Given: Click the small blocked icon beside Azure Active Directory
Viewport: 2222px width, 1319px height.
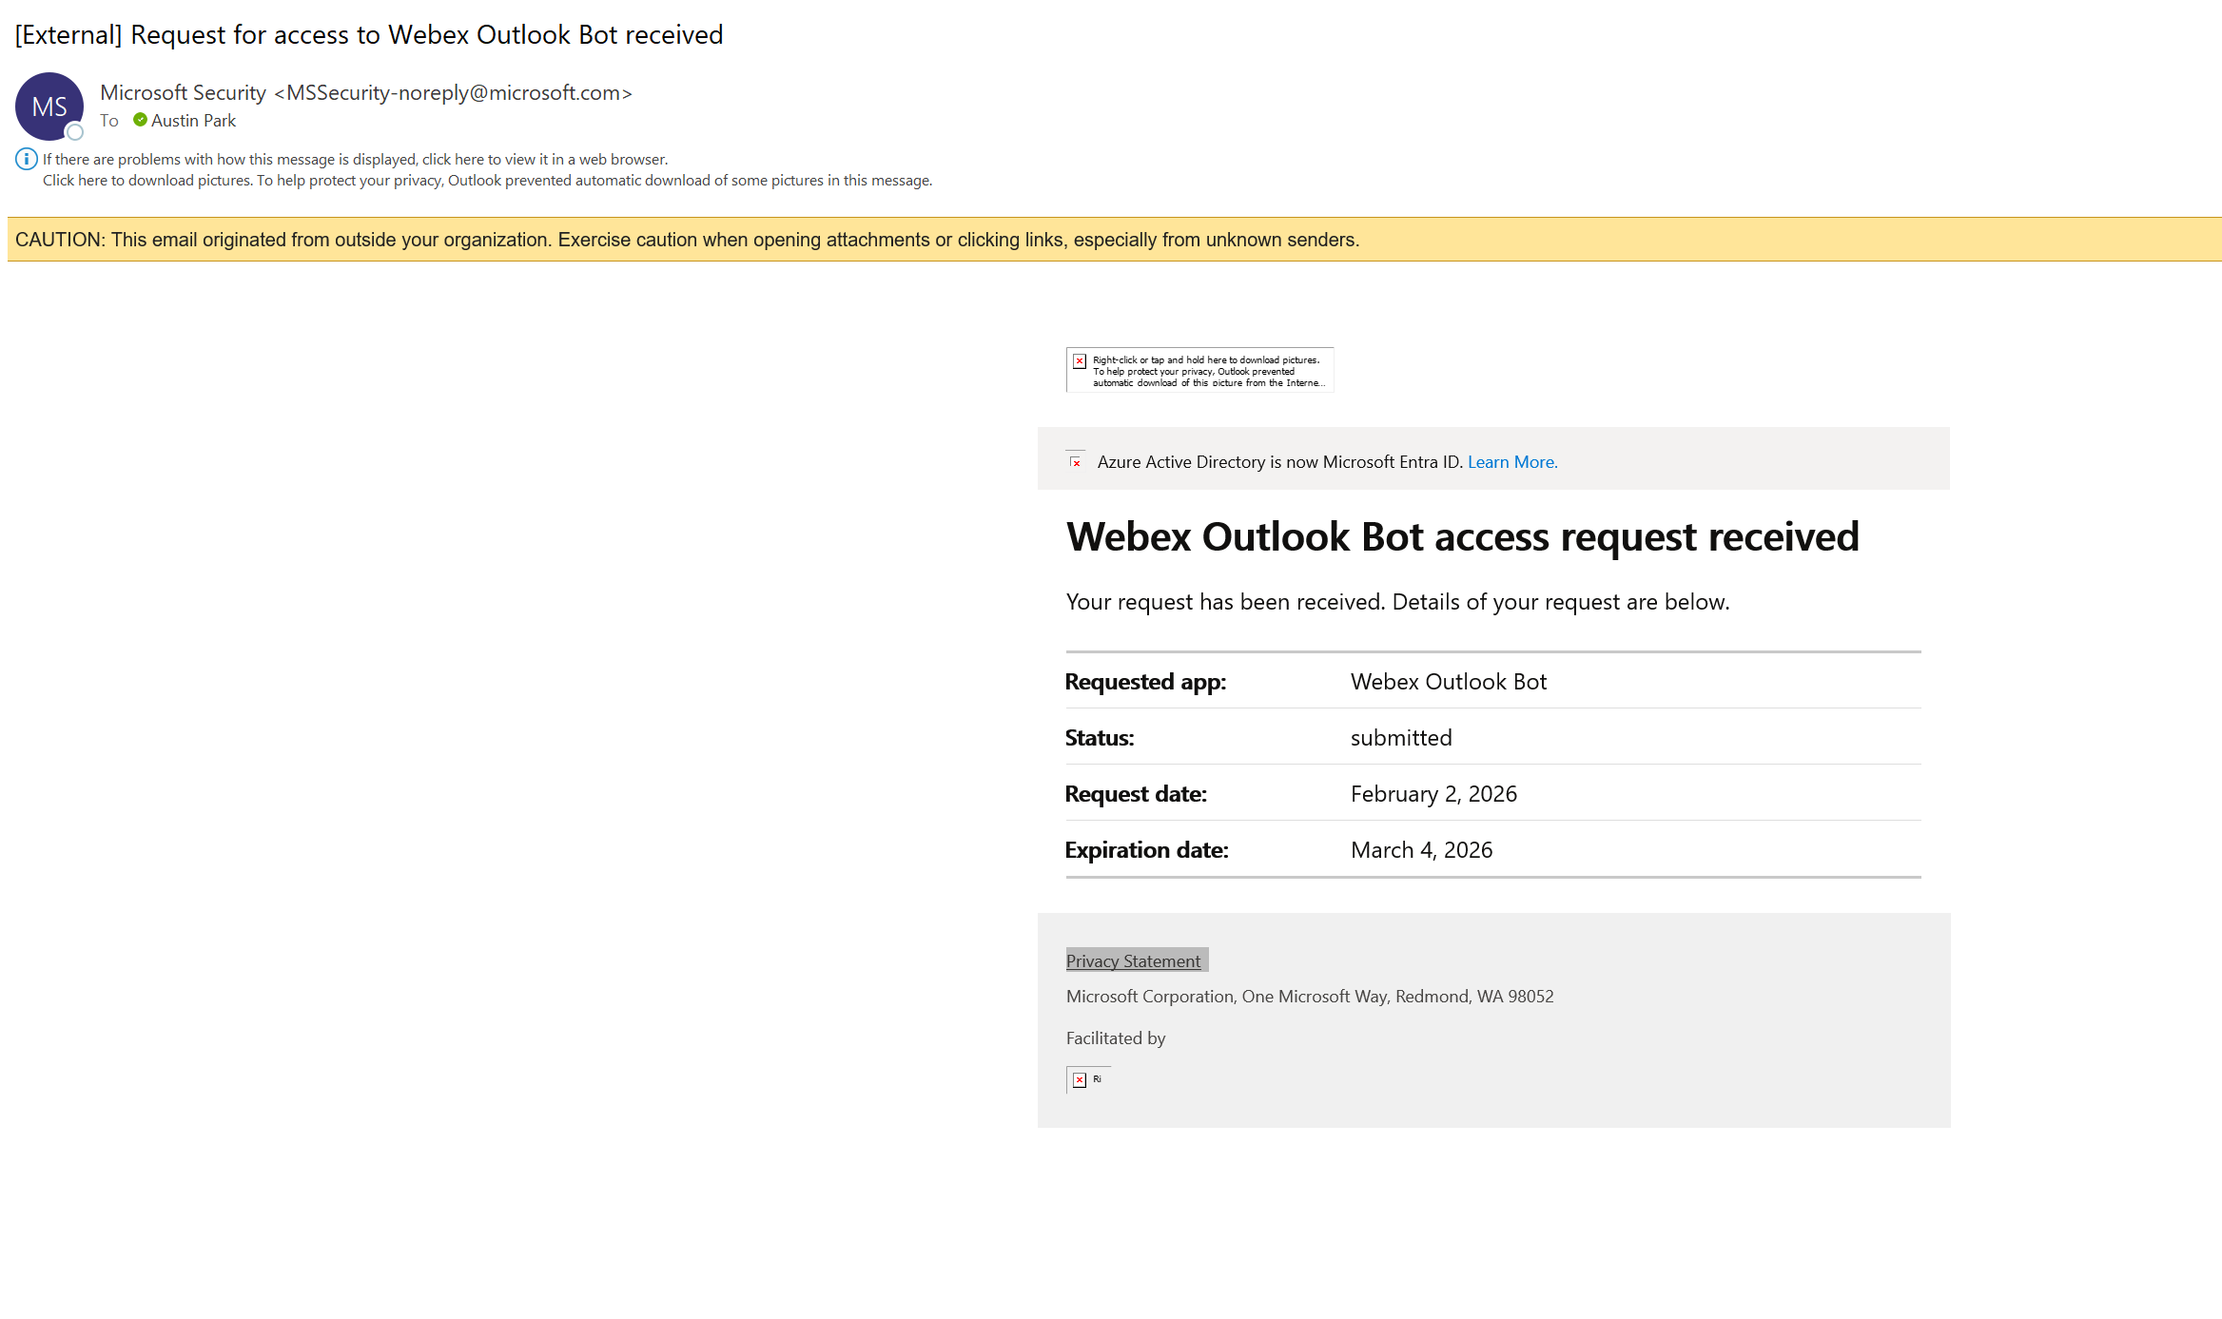Looking at the screenshot, I should [1076, 461].
